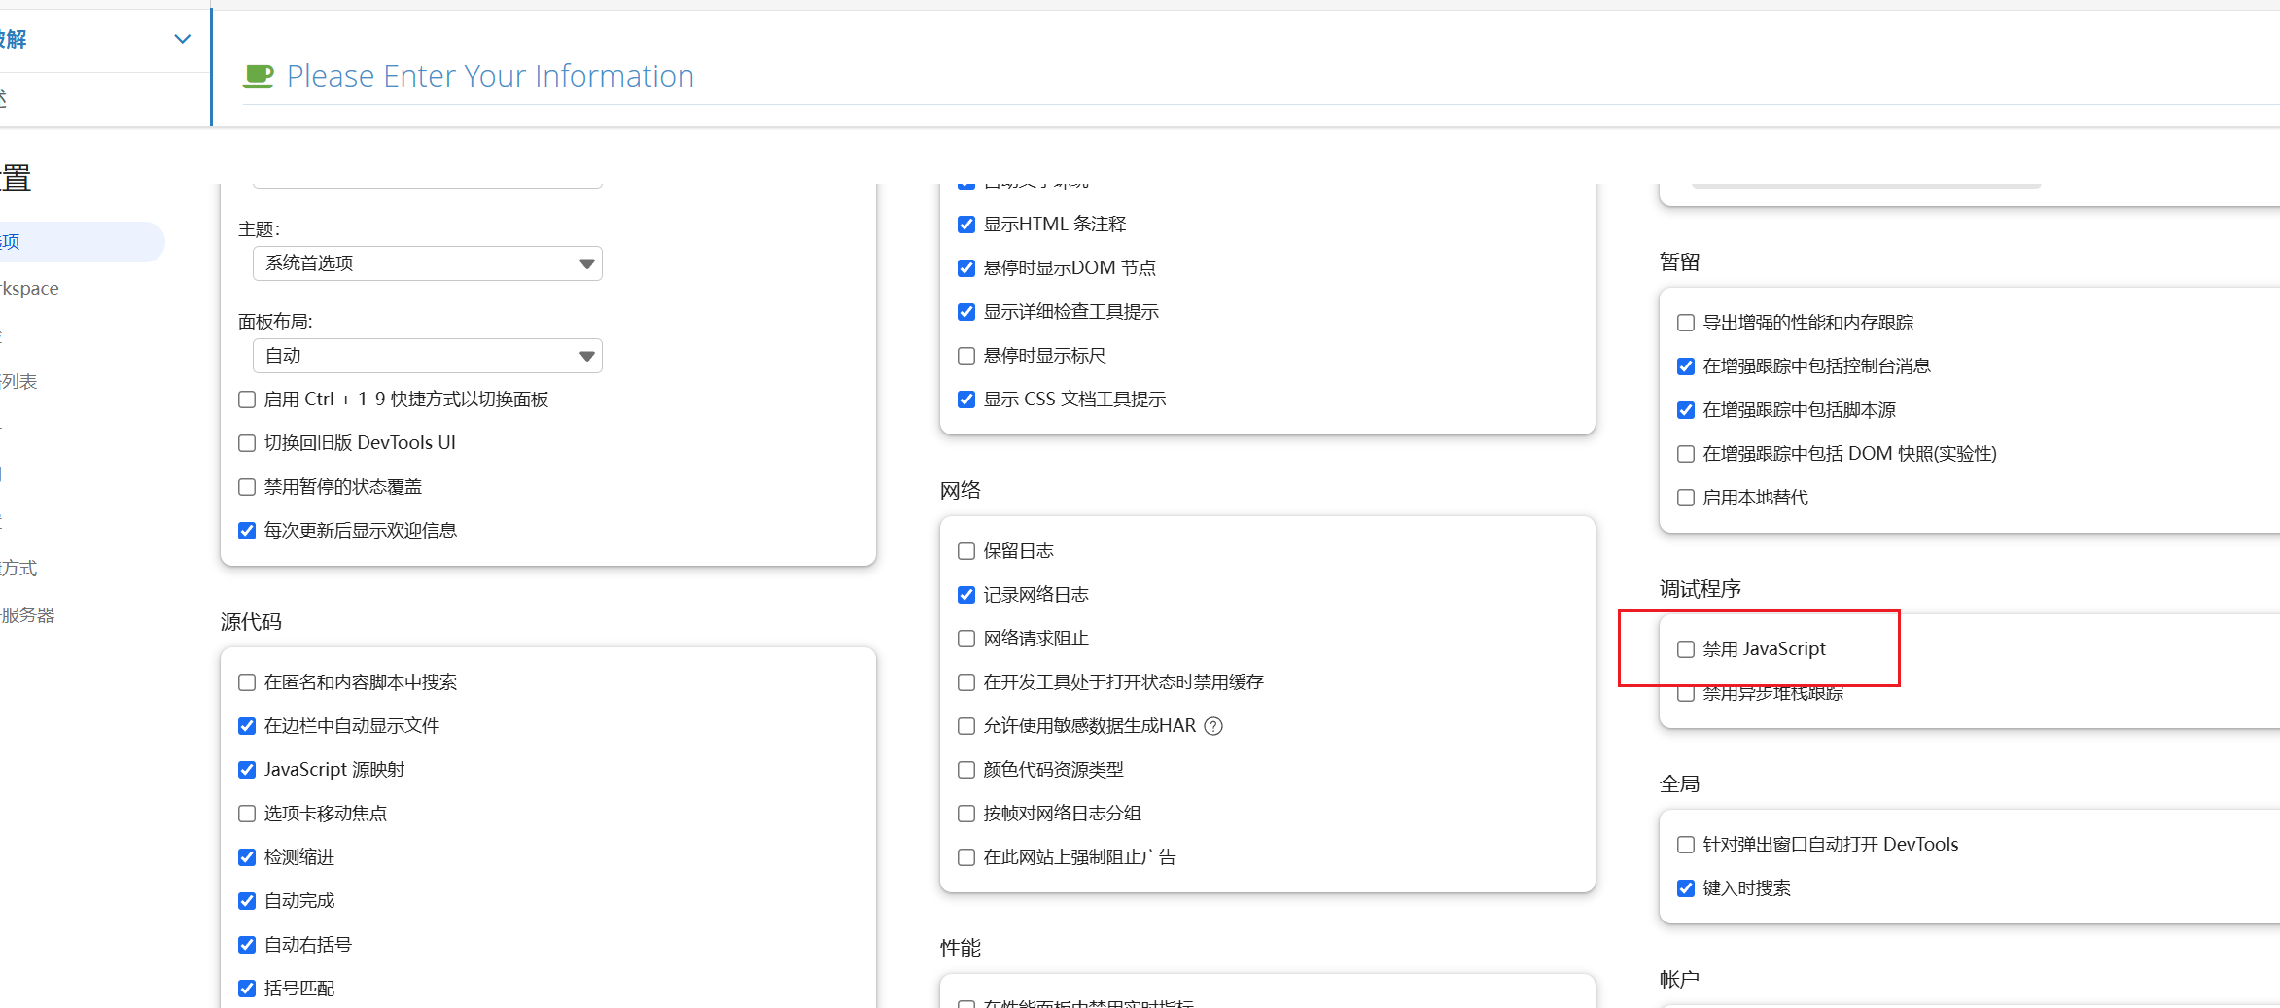Enable 网络请求阻止
Screen dimensions: 2280x1008
click(966, 639)
